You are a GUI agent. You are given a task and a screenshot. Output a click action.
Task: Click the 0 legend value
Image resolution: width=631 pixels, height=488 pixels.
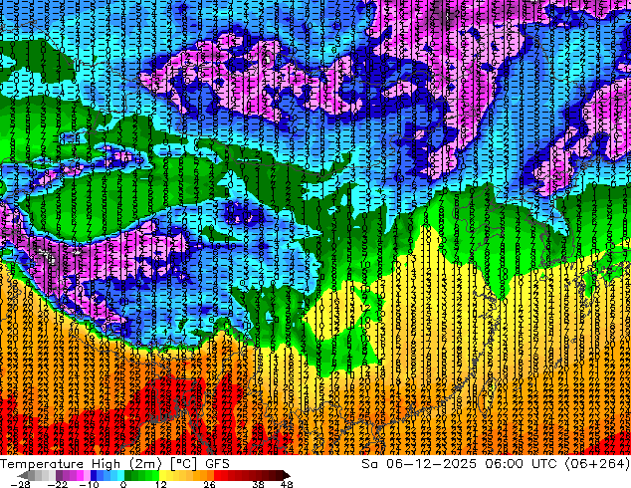coord(123,484)
